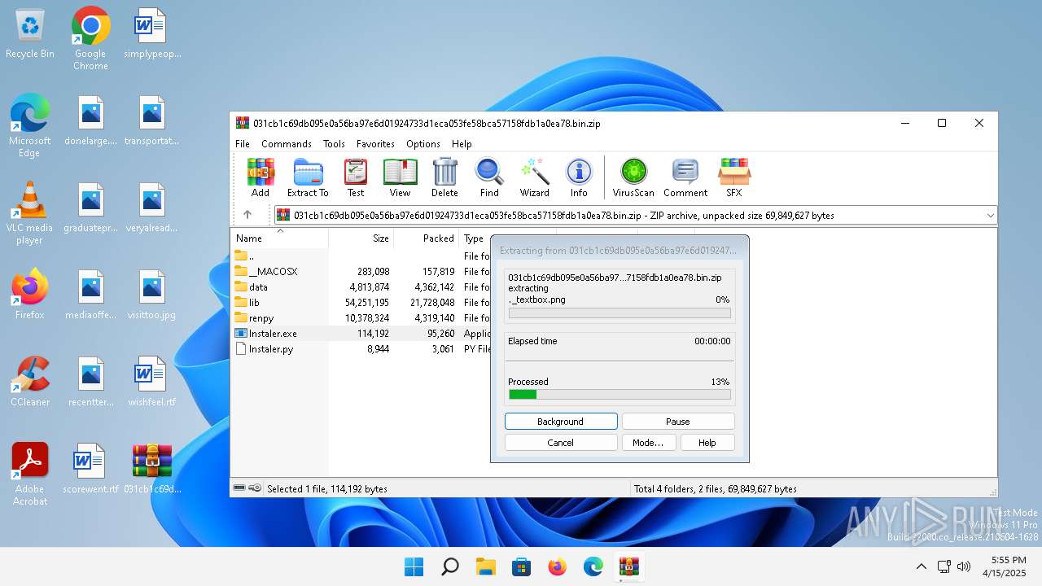
Task: Click the key icon in the status bar
Action: (255, 488)
